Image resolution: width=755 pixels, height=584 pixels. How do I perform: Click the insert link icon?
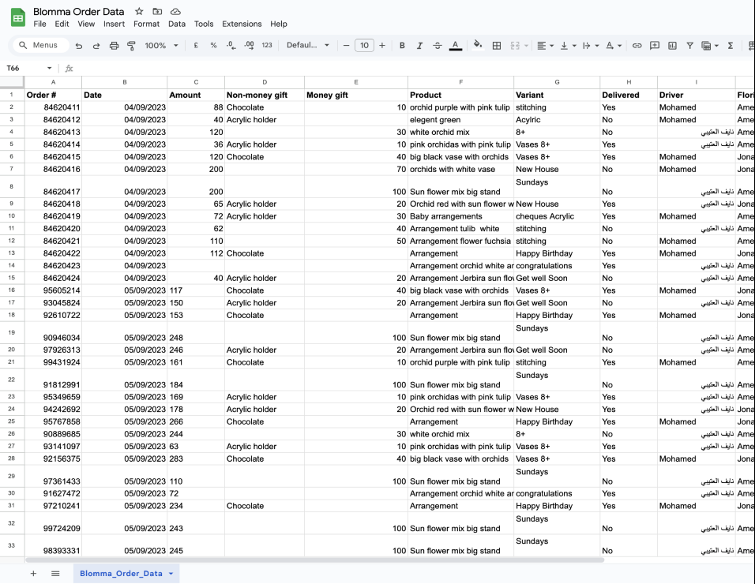637,46
